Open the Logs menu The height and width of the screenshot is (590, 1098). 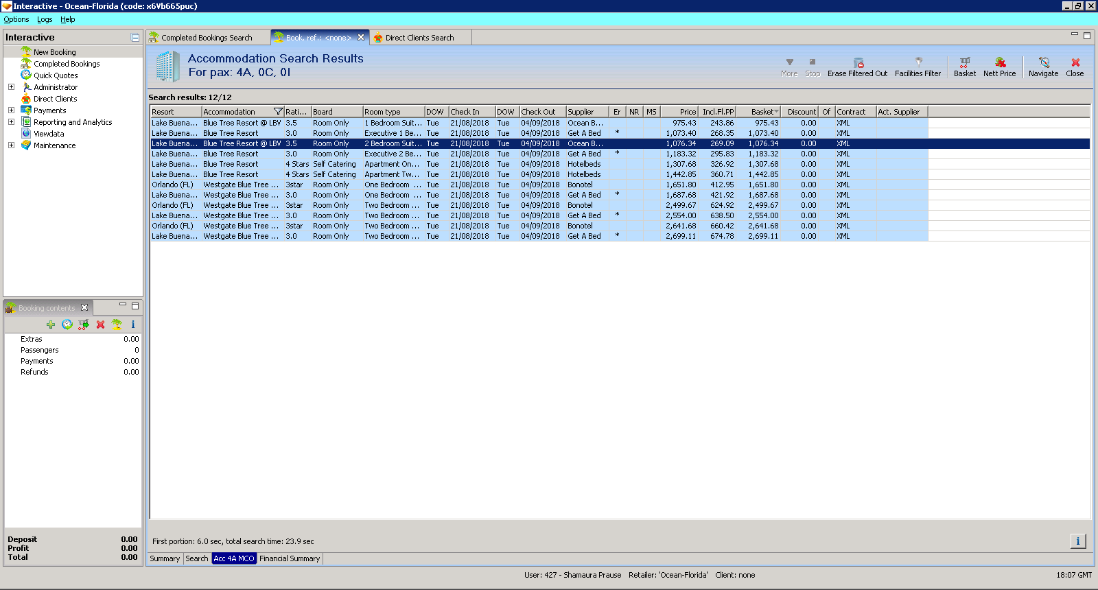(45, 19)
